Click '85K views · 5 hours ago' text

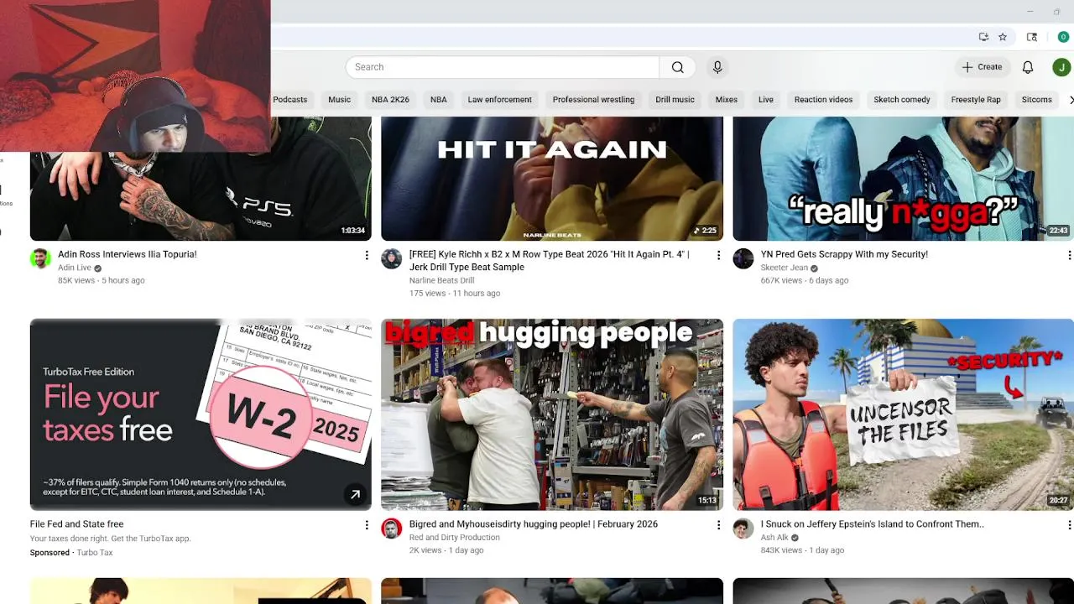[102, 281]
